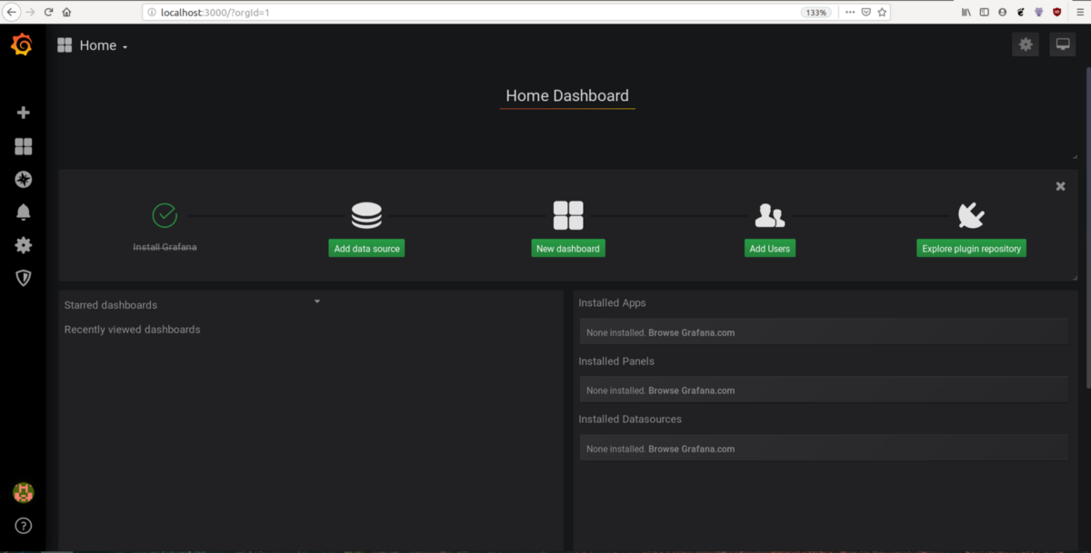Click the New dashboard button

(568, 248)
